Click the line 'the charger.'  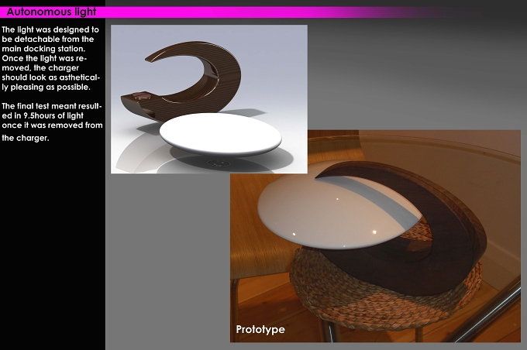coord(26,138)
